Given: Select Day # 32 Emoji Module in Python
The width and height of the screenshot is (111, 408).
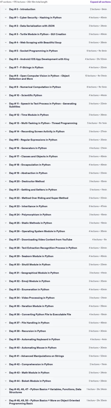Looking at the screenshot, I should (x=30, y=281).
